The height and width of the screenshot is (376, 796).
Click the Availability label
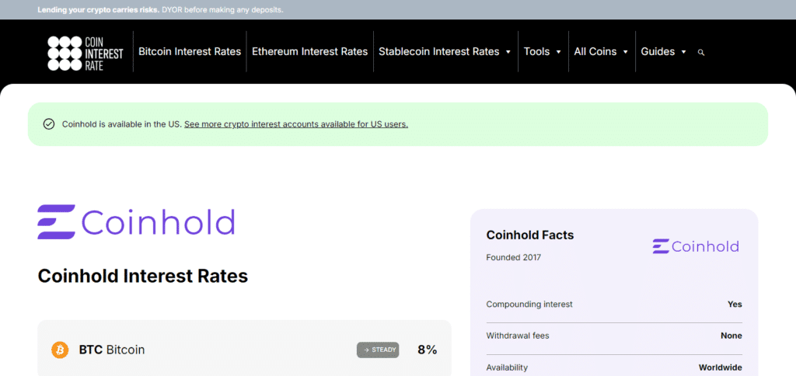click(x=507, y=367)
